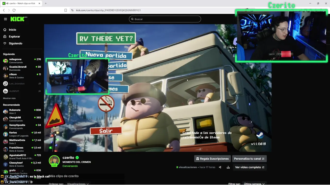Click czerito's LIVE channel avatar
The height and width of the screenshot is (185, 330).
54,161
